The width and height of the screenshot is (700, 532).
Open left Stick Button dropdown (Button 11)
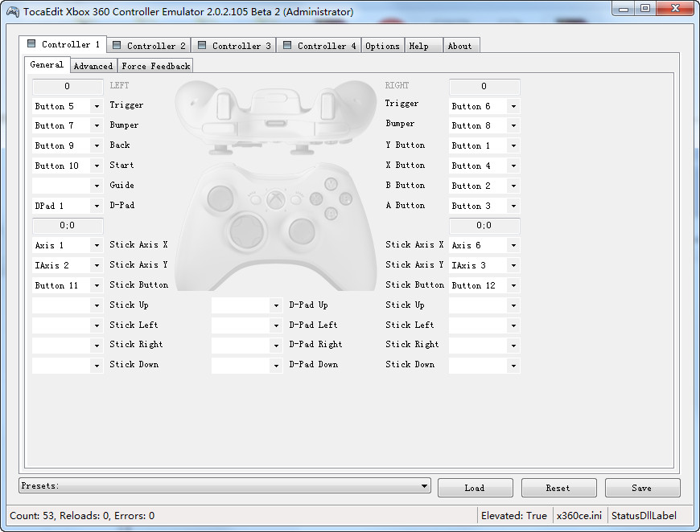click(97, 285)
